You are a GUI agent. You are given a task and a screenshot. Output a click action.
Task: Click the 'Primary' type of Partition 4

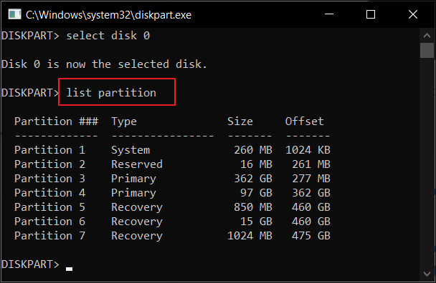tap(134, 194)
